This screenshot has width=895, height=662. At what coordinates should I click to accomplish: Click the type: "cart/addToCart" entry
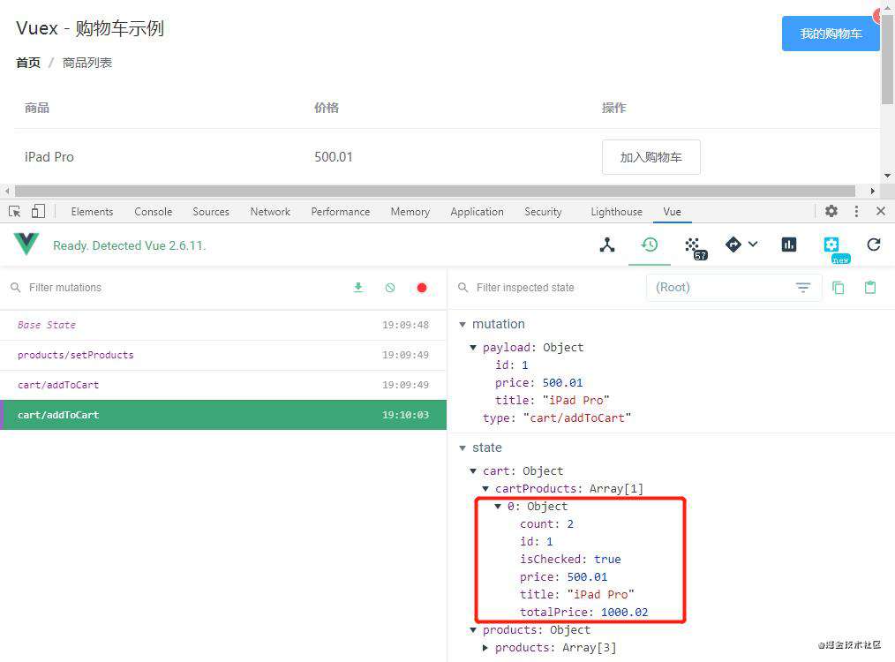click(x=557, y=418)
